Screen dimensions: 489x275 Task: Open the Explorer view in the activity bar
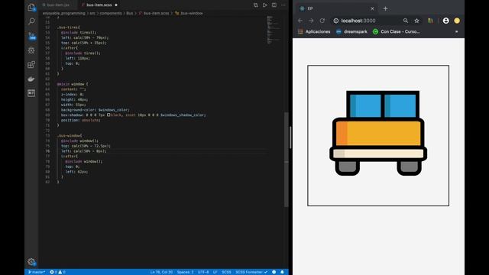[31, 7]
